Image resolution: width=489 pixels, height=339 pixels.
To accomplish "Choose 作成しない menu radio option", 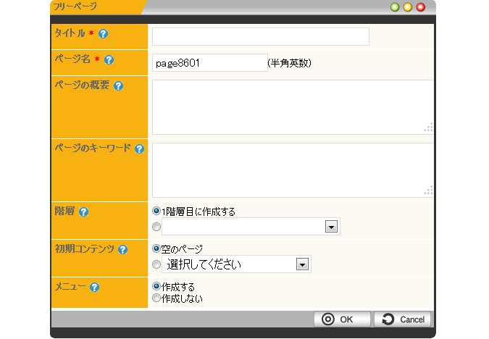I will 156,298.
